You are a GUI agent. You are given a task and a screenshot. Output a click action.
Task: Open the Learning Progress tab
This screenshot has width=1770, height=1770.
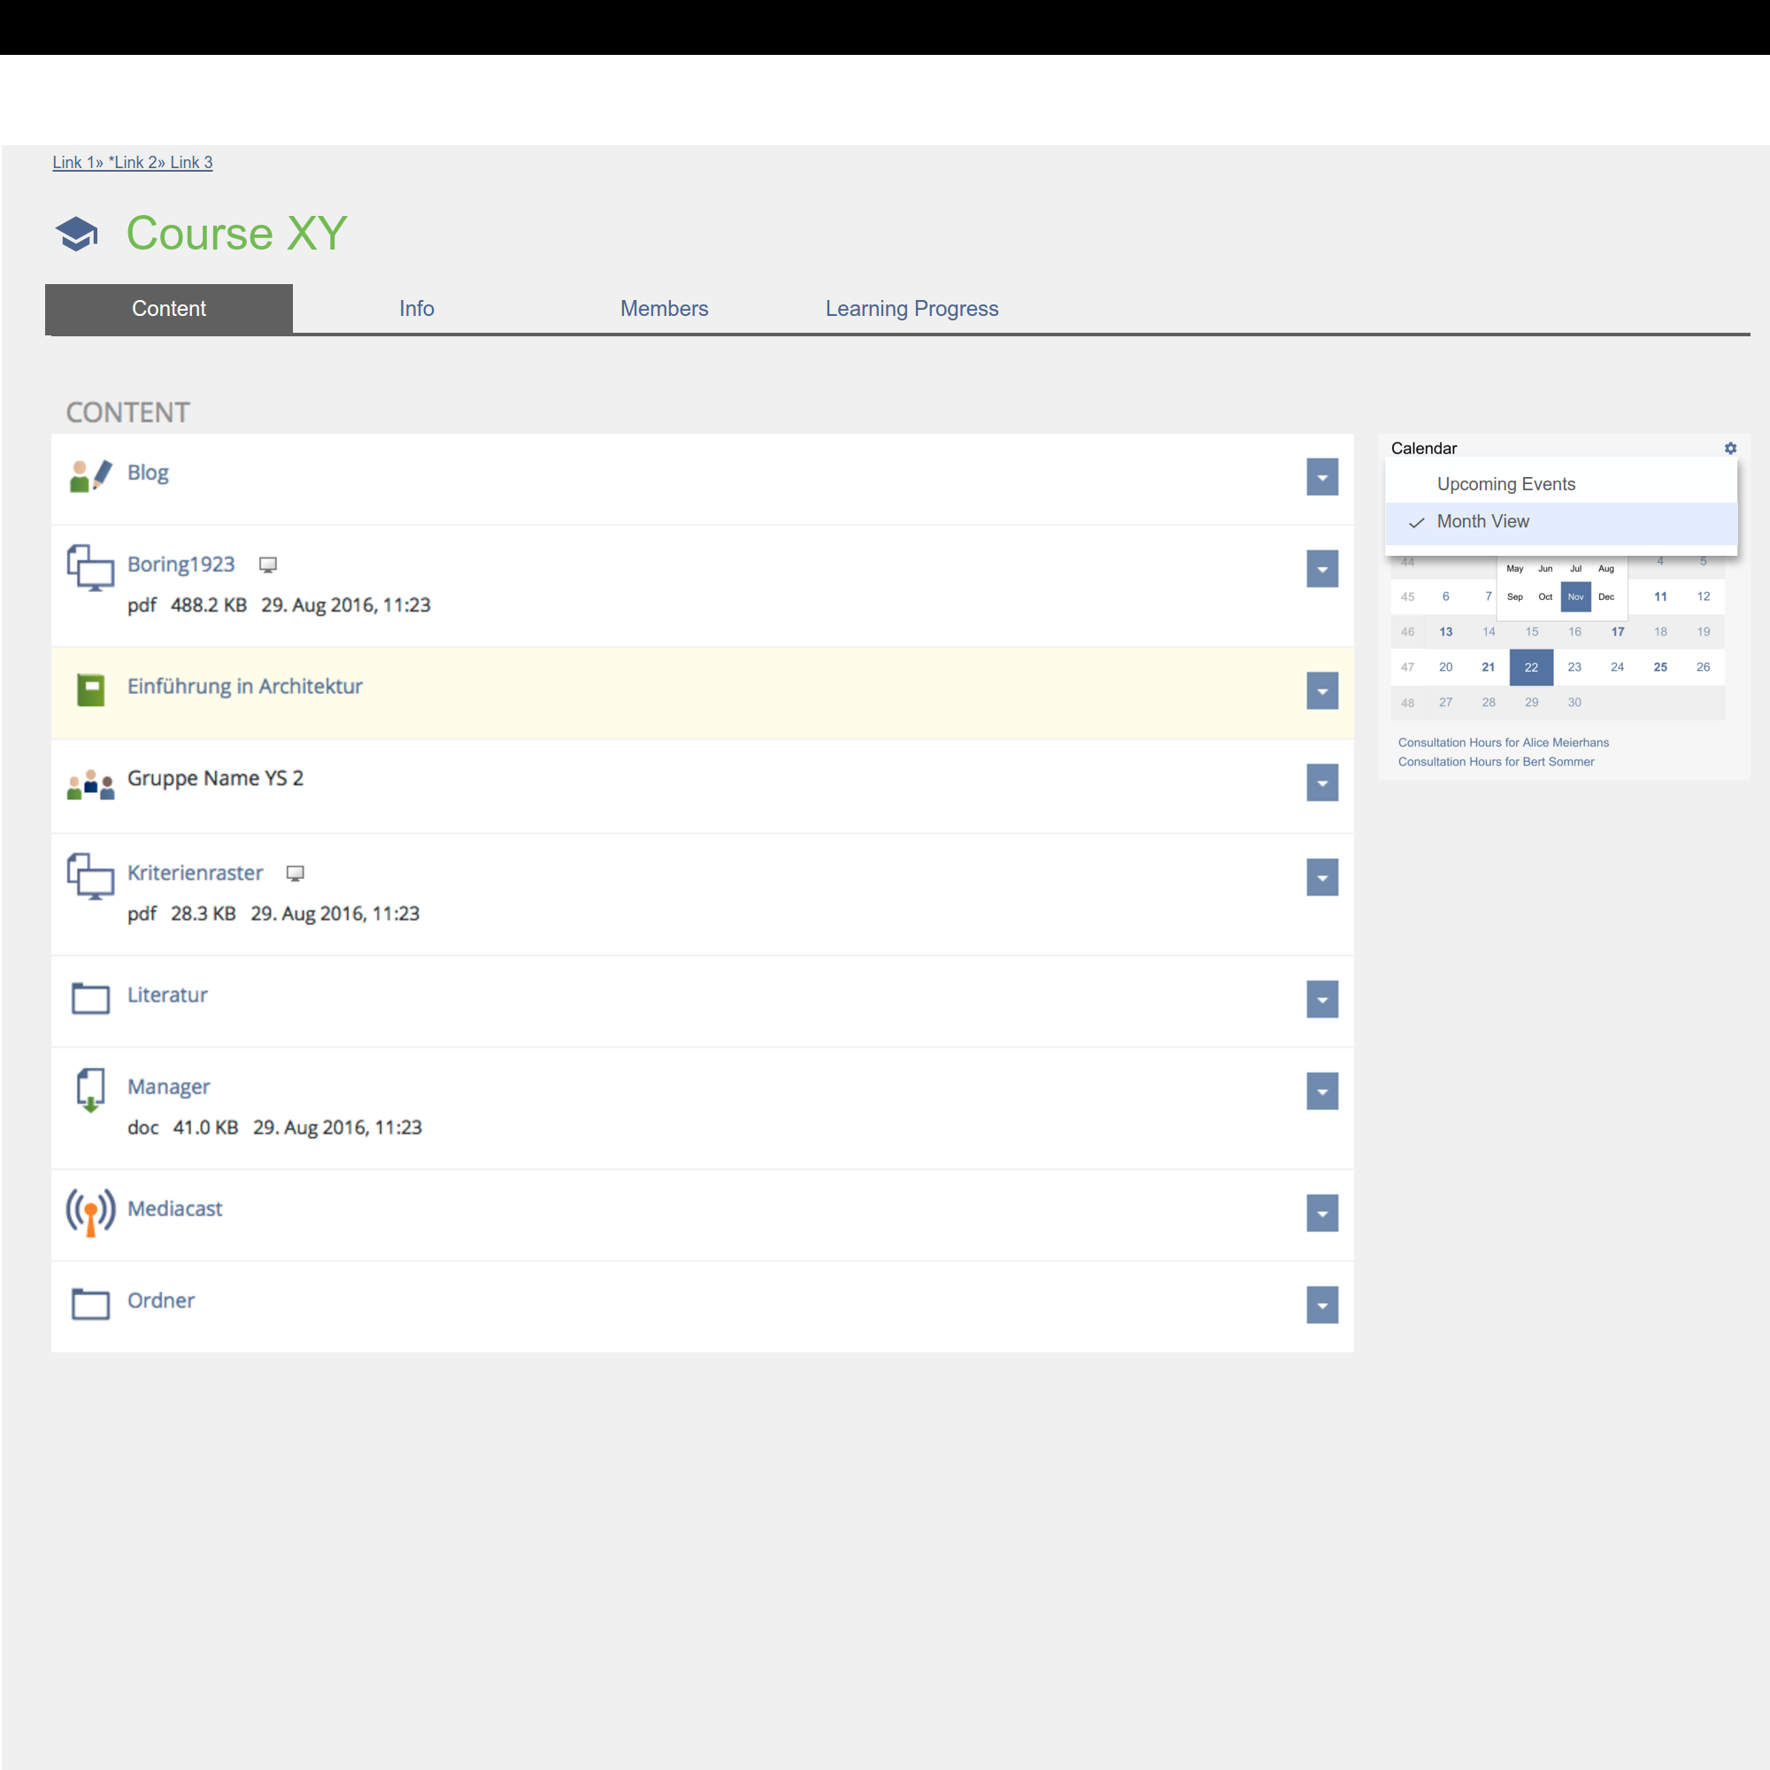coord(912,309)
